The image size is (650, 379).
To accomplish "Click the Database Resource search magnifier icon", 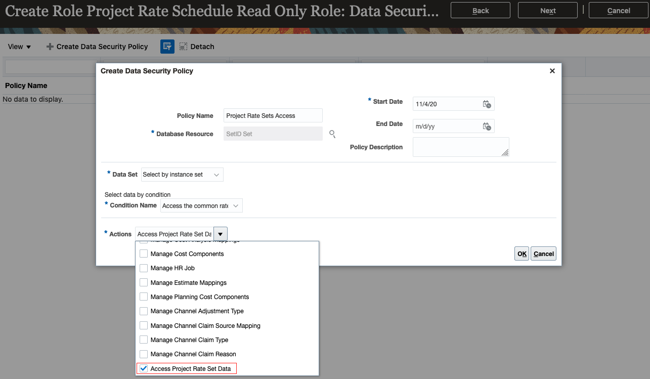I will coord(332,134).
